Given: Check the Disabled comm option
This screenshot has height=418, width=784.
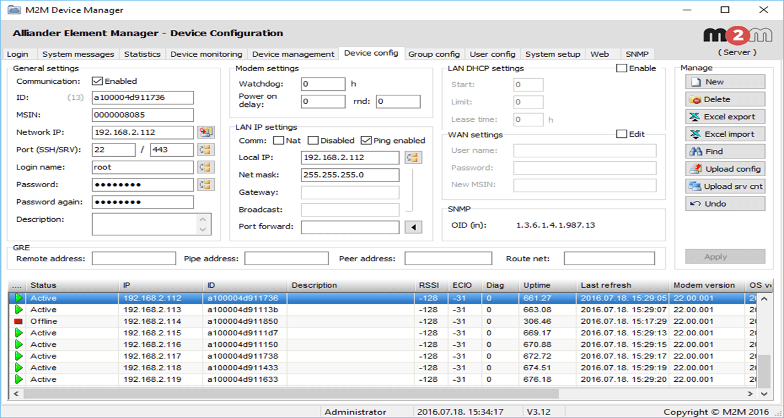Looking at the screenshot, I should [x=313, y=140].
